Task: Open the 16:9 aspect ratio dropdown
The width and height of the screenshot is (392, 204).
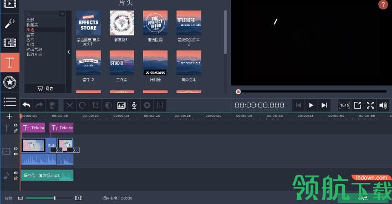Action: pos(344,105)
